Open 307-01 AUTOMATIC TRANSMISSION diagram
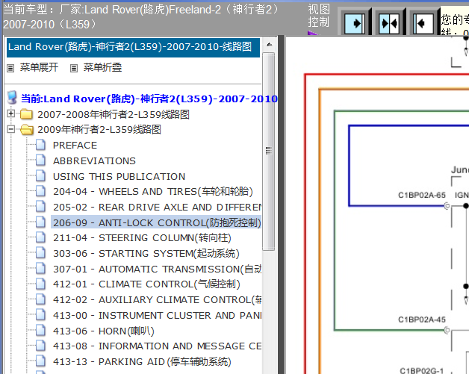 [157, 269]
